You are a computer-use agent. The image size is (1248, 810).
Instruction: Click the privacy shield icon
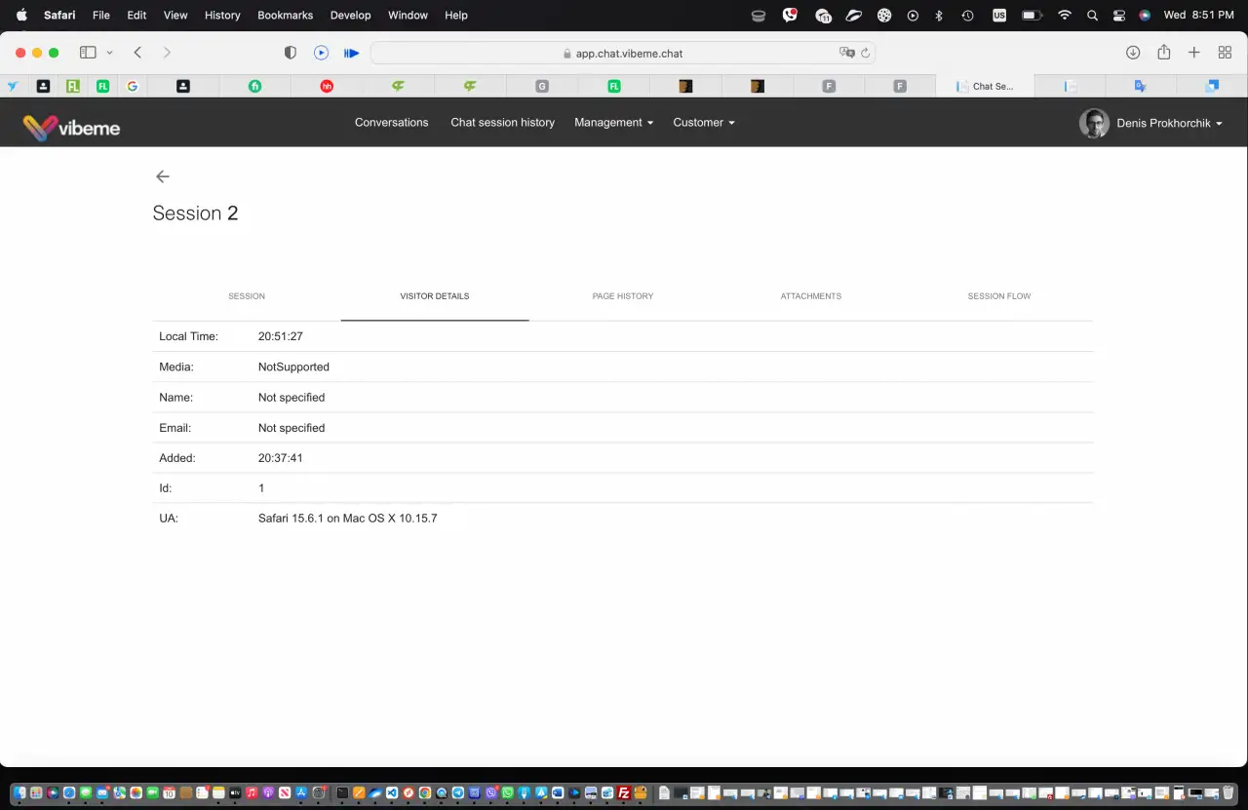click(x=291, y=53)
